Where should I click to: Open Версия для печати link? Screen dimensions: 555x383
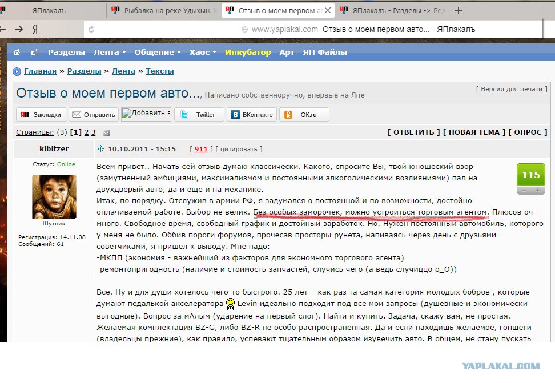[x=512, y=89]
